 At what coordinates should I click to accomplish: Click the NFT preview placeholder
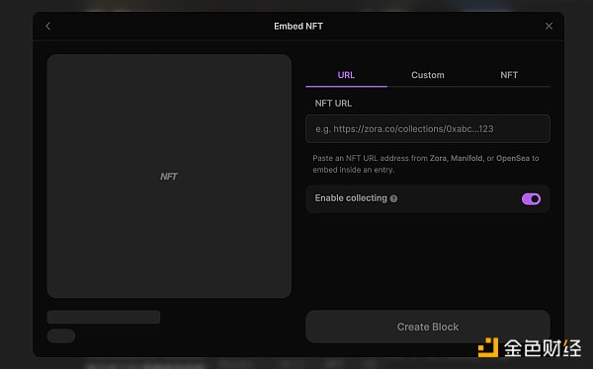coord(169,176)
